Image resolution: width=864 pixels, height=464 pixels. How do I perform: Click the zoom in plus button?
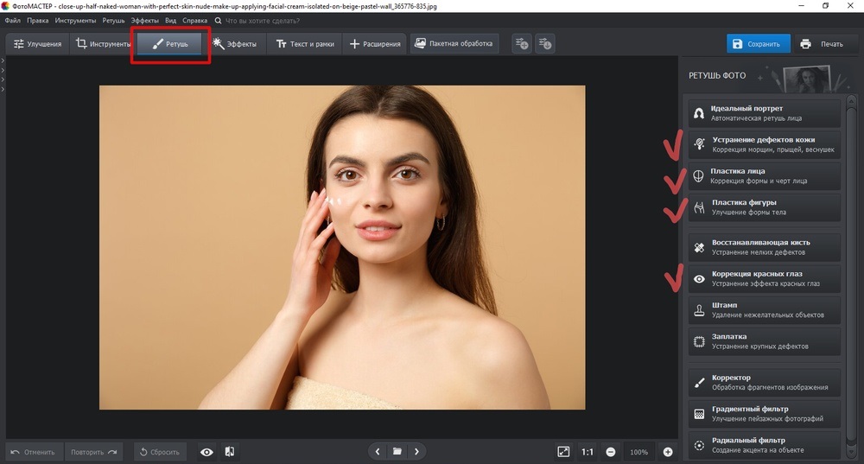pyautogui.click(x=668, y=452)
